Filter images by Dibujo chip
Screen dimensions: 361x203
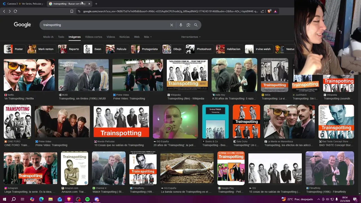173,49
